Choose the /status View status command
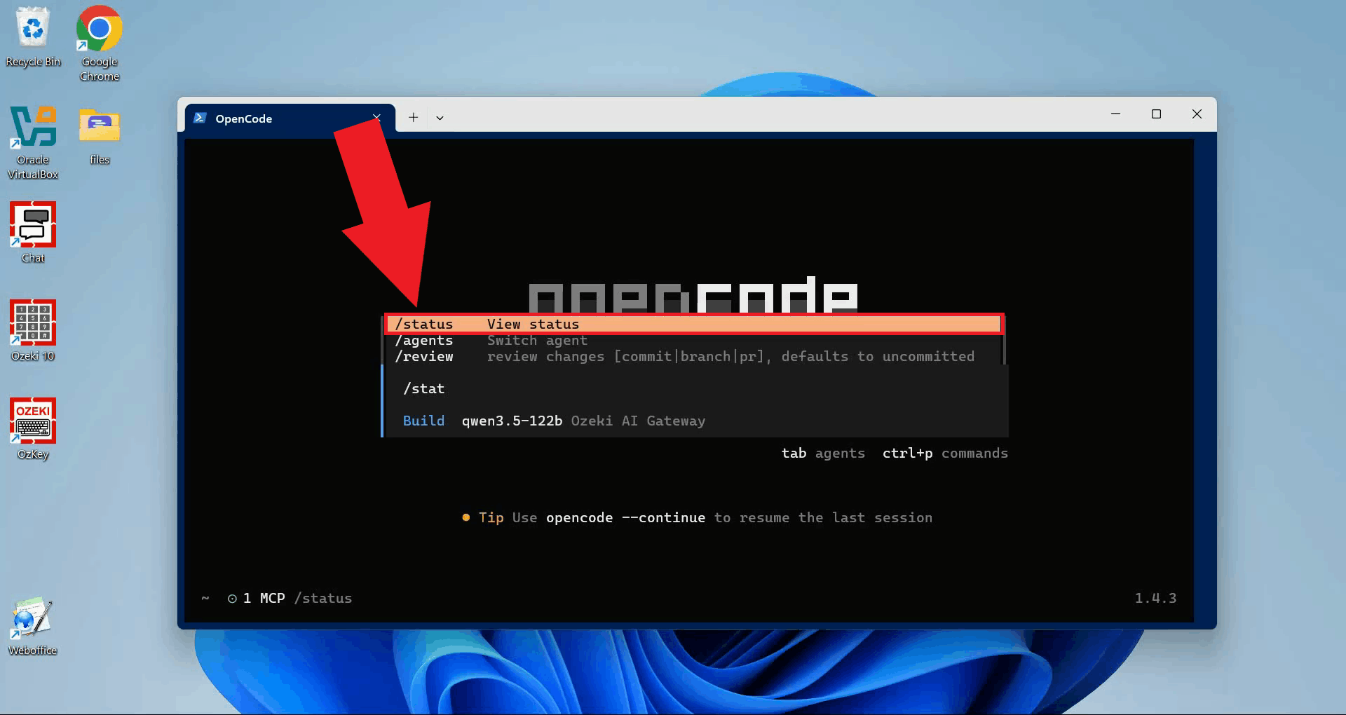 click(694, 324)
